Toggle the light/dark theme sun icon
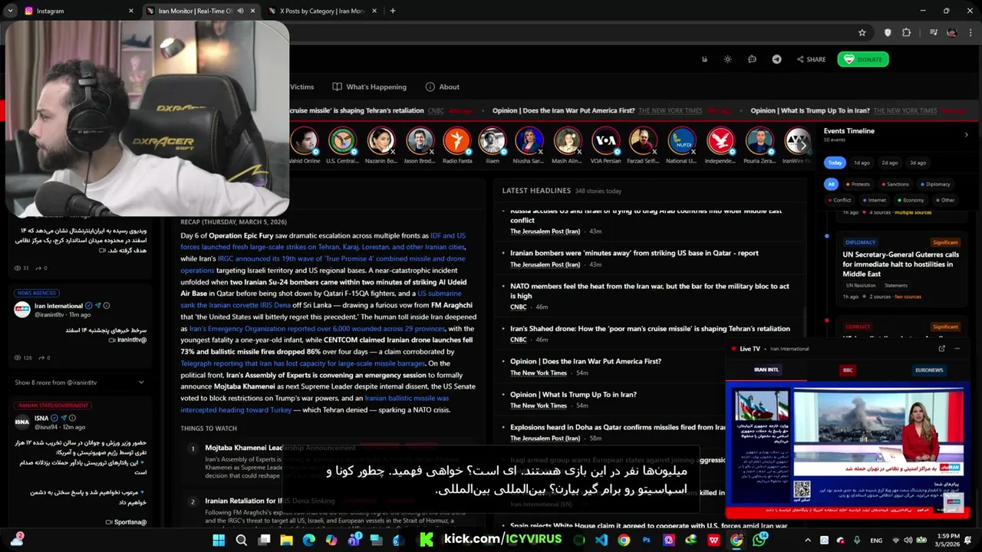 (727, 59)
